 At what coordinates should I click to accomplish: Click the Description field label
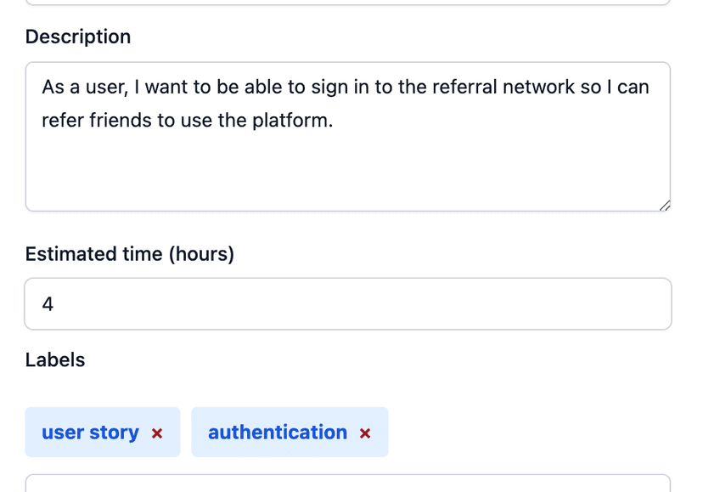pos(78,37)
